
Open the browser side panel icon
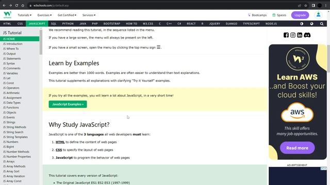click(x=313, y=6)
